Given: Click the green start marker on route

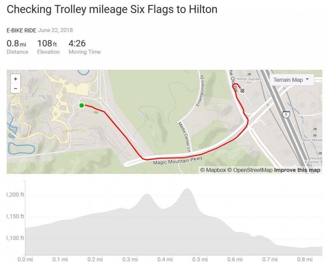Looking at the screenshot, I should click(x=82, y=105).
